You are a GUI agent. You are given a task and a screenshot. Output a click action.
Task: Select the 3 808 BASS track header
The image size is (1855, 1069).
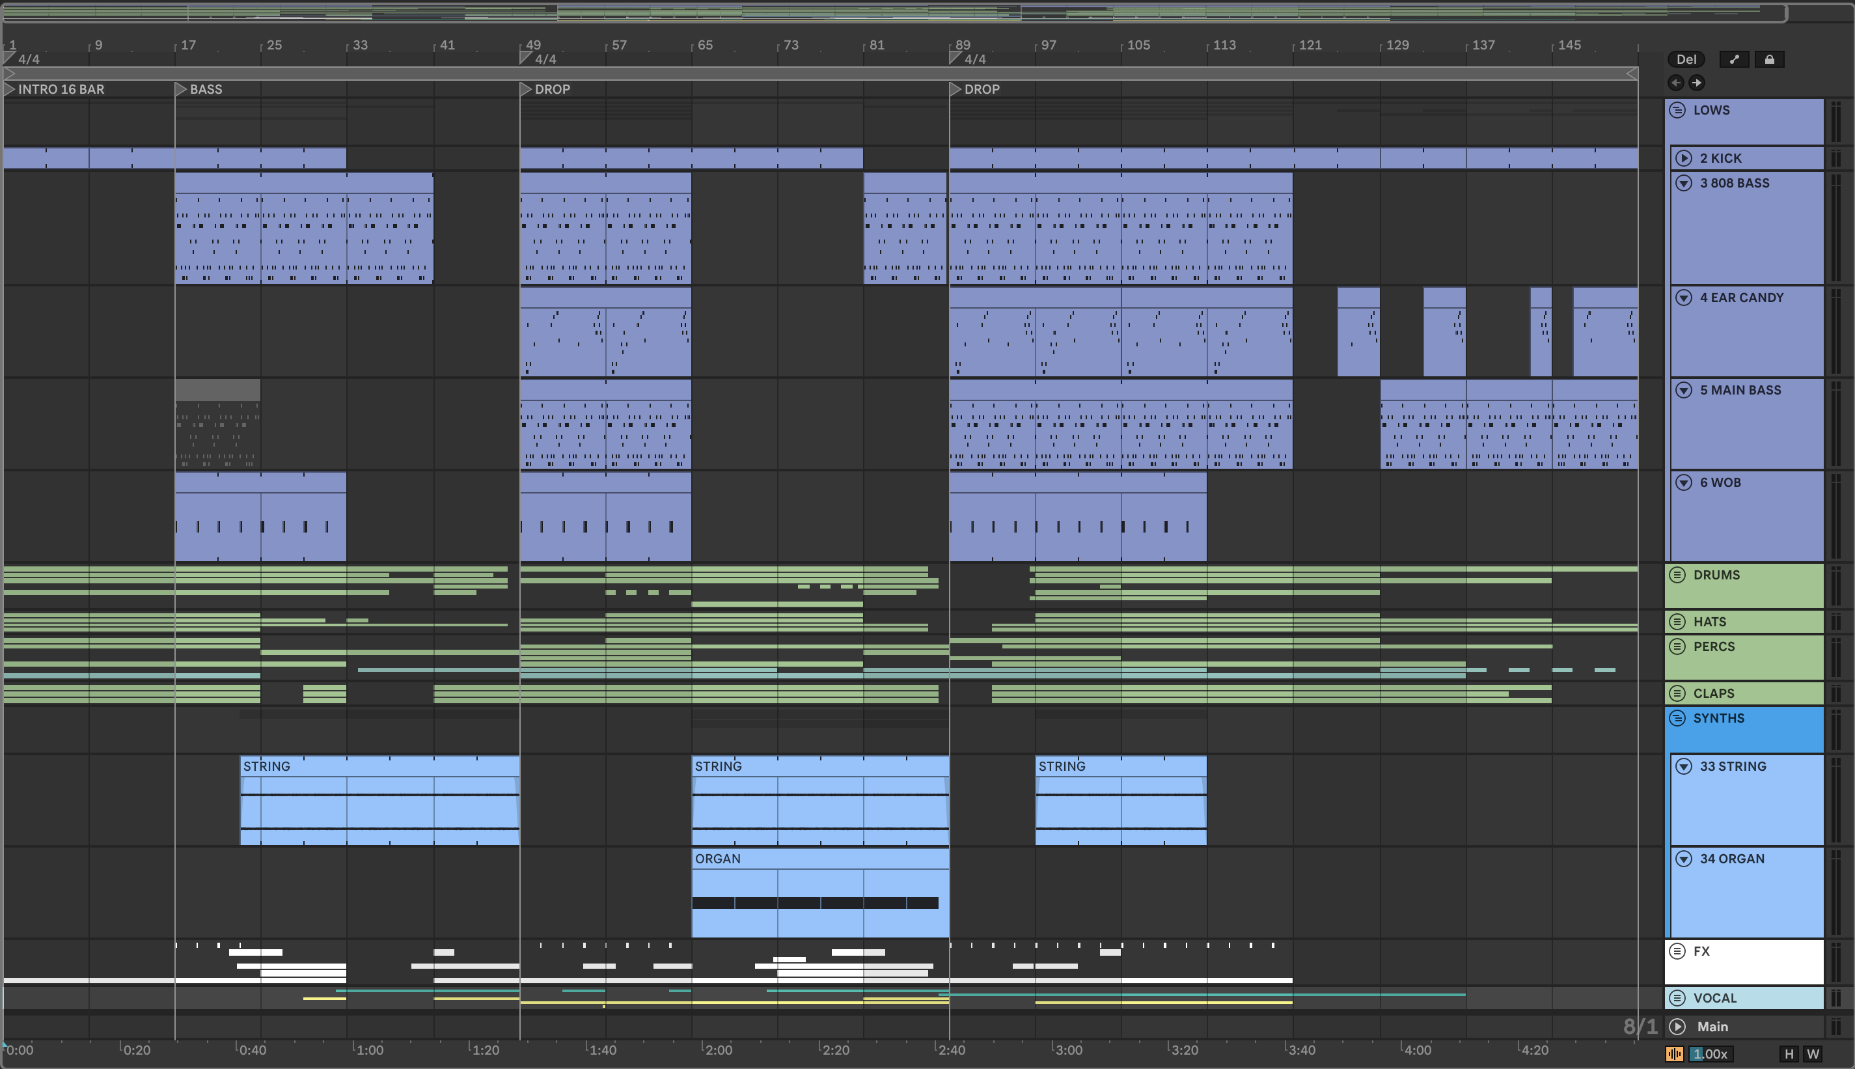[x=1746, y=228]
